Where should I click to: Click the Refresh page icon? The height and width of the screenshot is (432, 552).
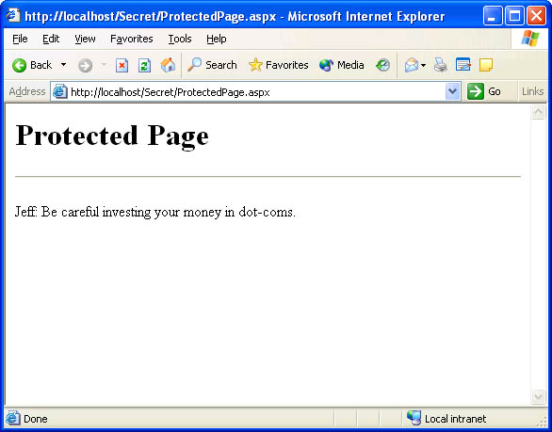point(144,66)
